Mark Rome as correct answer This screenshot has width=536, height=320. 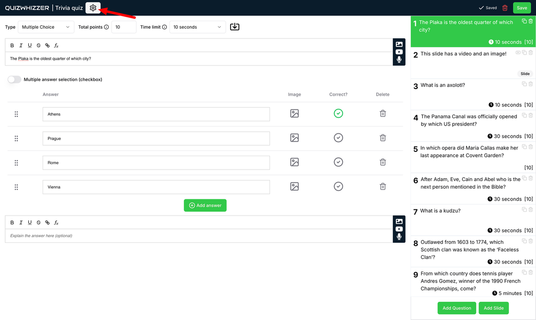tap(338, 162)
